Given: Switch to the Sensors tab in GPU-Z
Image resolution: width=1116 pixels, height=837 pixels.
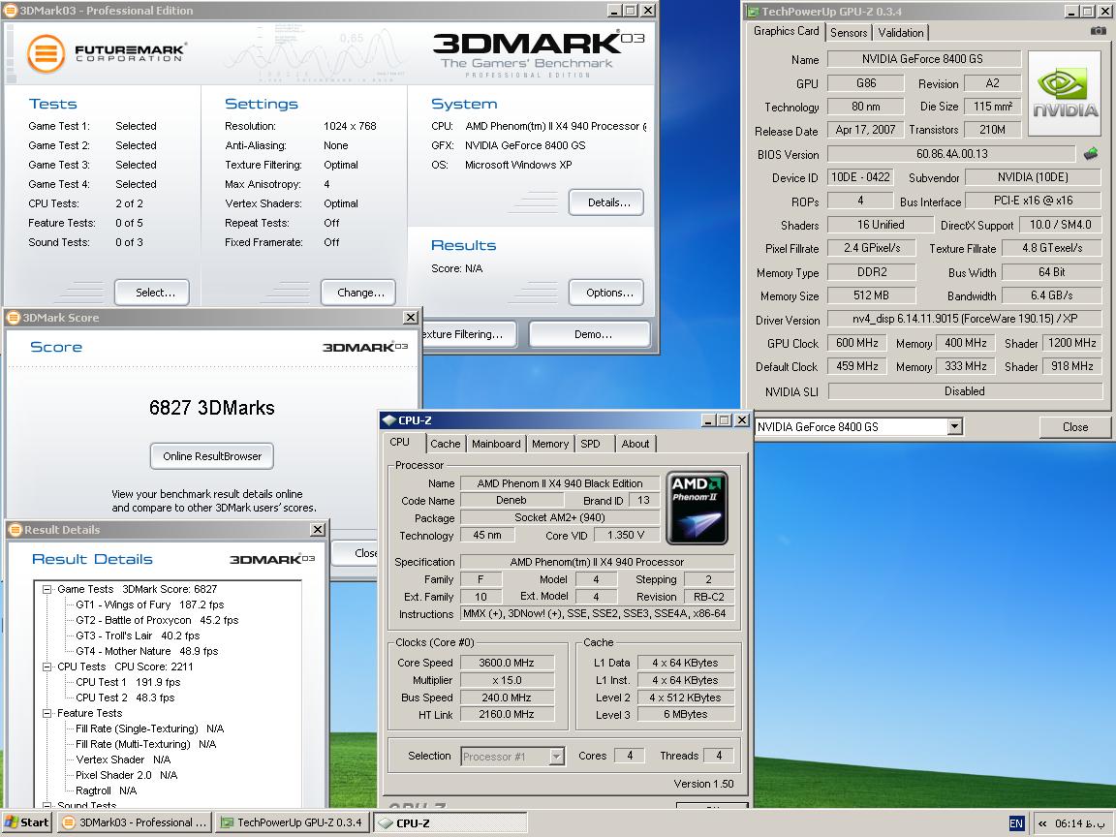Looking at the screenshot, I should 849,33.
